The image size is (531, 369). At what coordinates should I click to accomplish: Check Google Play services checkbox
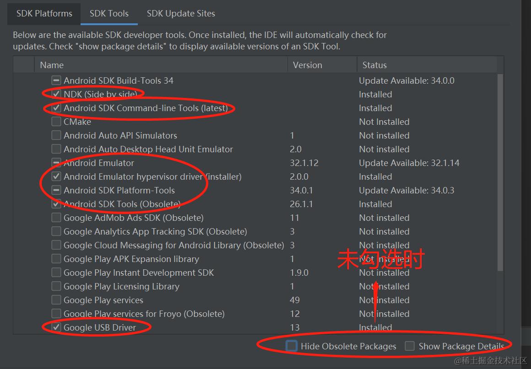tap(56, 300)
